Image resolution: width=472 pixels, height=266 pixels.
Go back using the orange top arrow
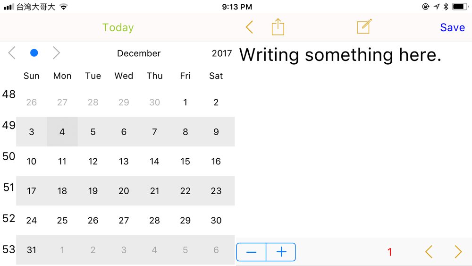(x=249, y=27)
